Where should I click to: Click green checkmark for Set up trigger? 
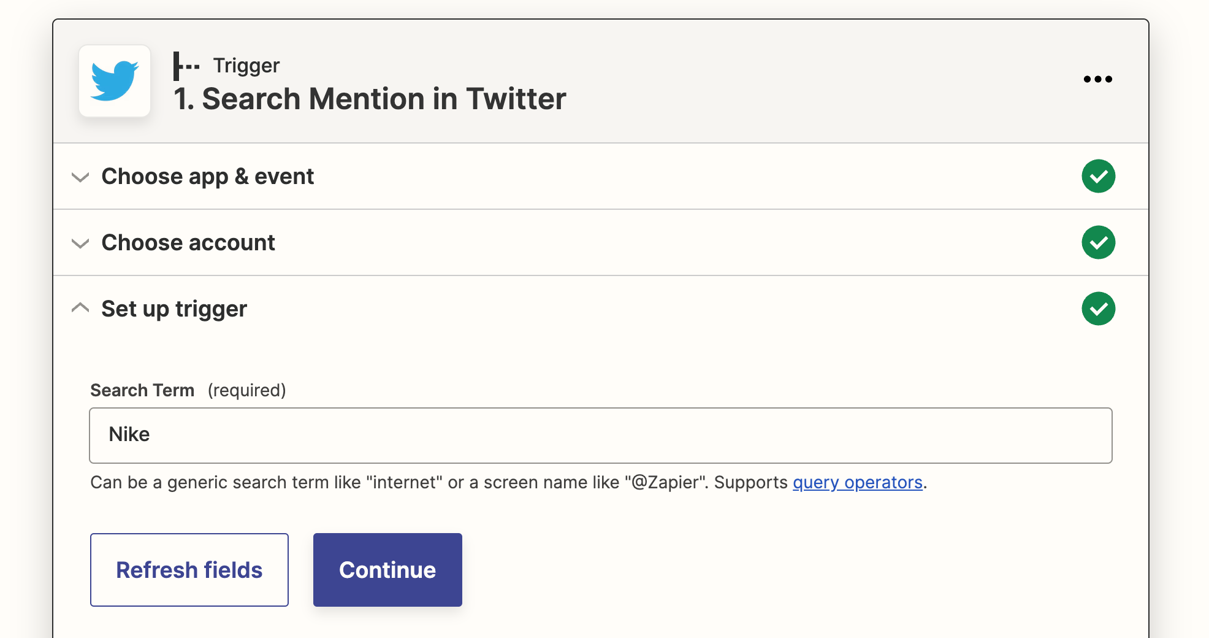[1098, 309]
